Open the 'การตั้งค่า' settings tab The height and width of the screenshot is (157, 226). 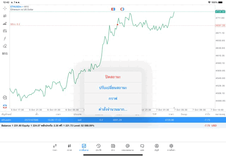pyautogui.click(x=171, y=147)
